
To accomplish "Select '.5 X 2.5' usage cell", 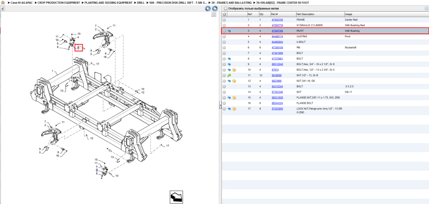I will pyautogui.click(x=349, y=87).
